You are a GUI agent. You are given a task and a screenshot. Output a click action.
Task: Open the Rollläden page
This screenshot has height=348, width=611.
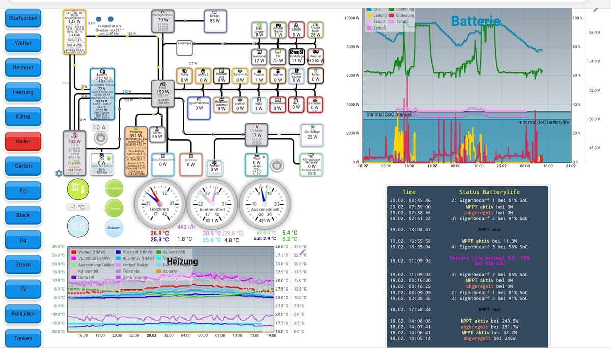(x=23, y=314)
